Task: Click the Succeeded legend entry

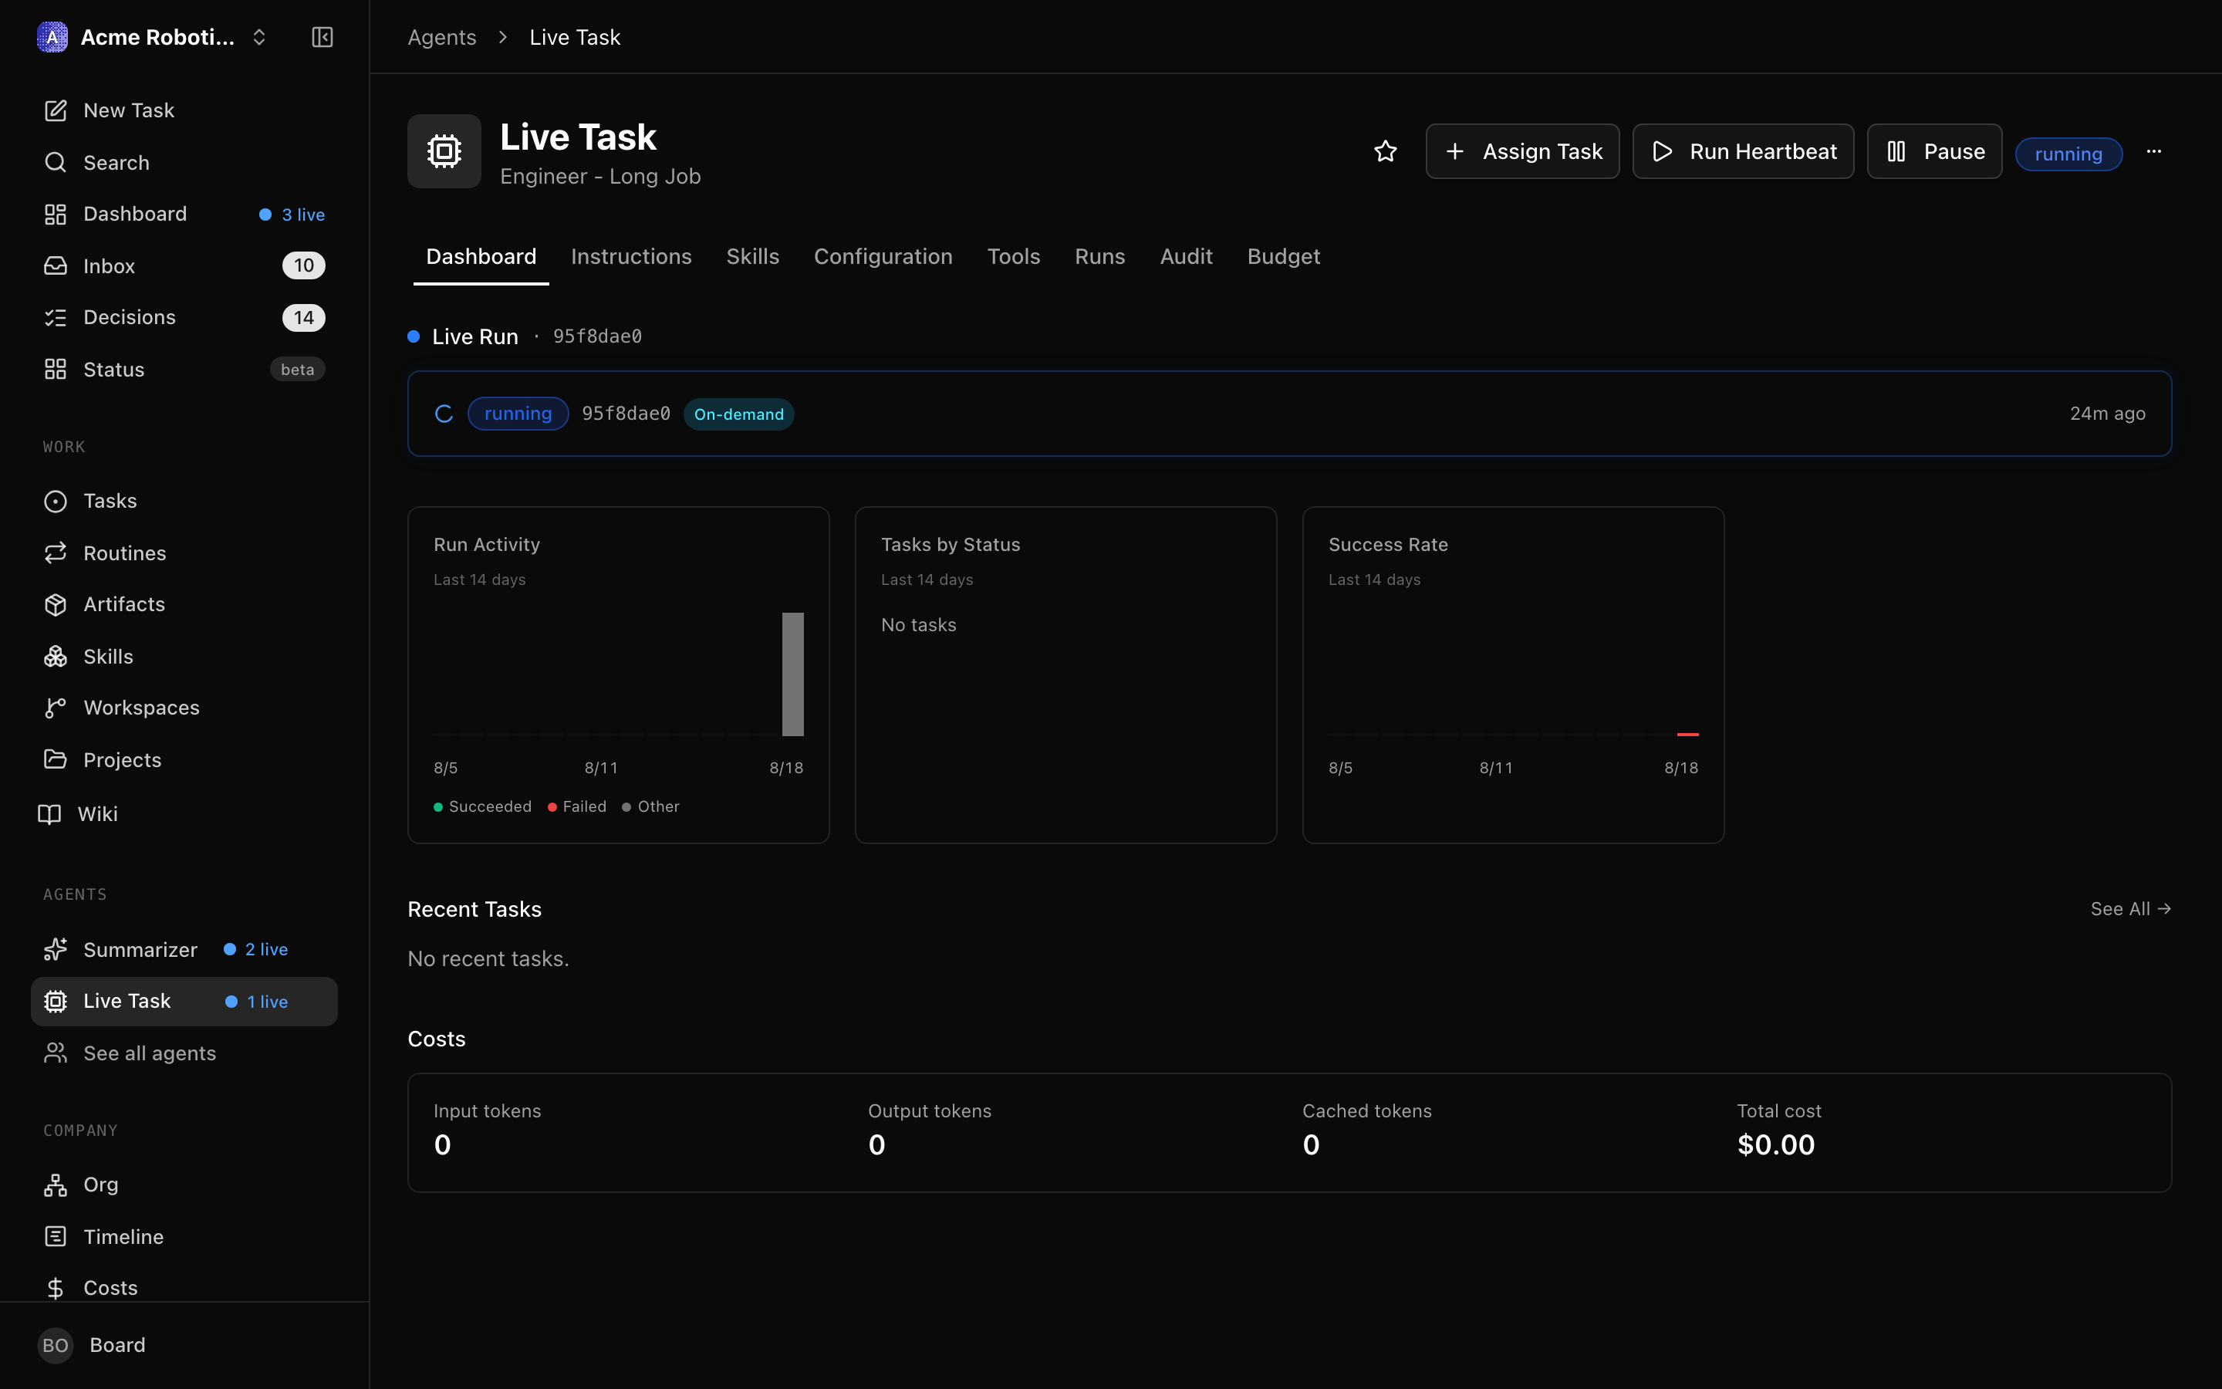Action: click(483, 806)
